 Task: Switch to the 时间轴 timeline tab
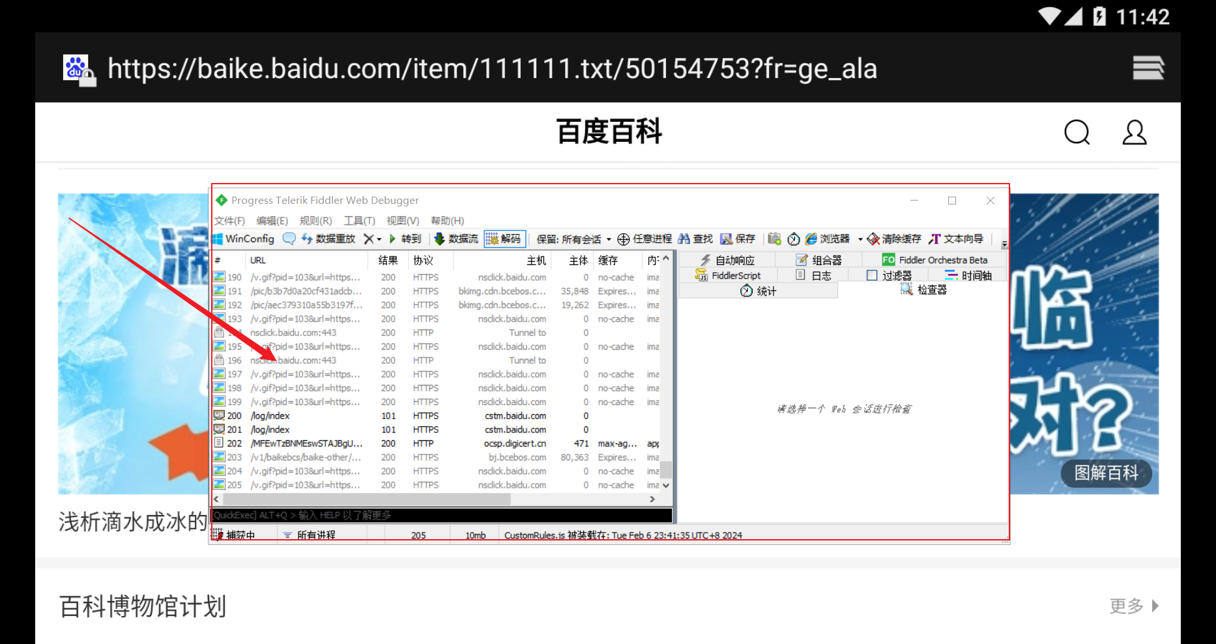(x=968, y=275)
